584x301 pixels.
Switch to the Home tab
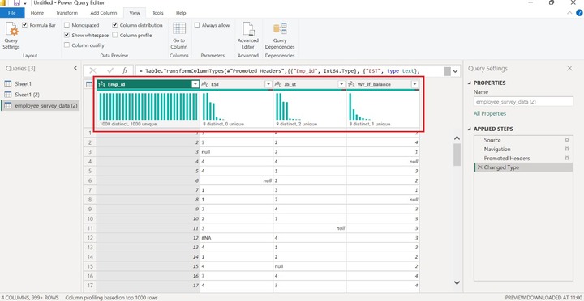[x=36, y=13]
